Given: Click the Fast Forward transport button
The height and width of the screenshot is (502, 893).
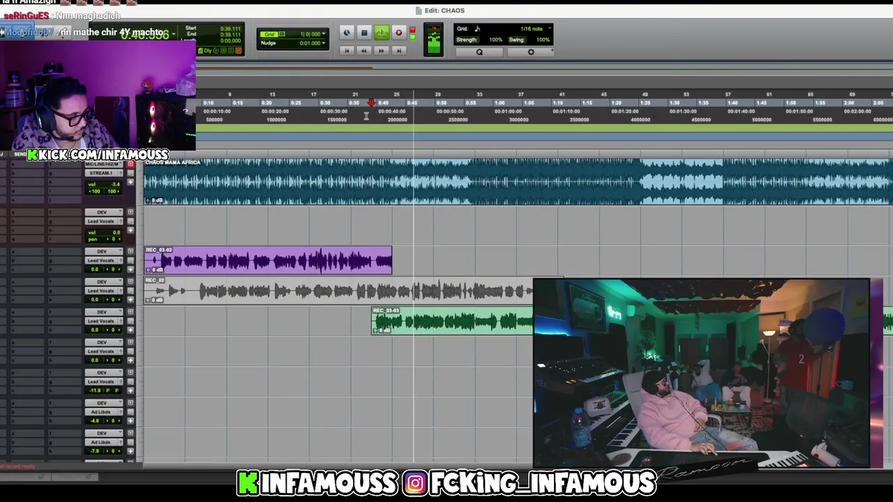Looking at the screenshot, I should click(x=381, y=51).
